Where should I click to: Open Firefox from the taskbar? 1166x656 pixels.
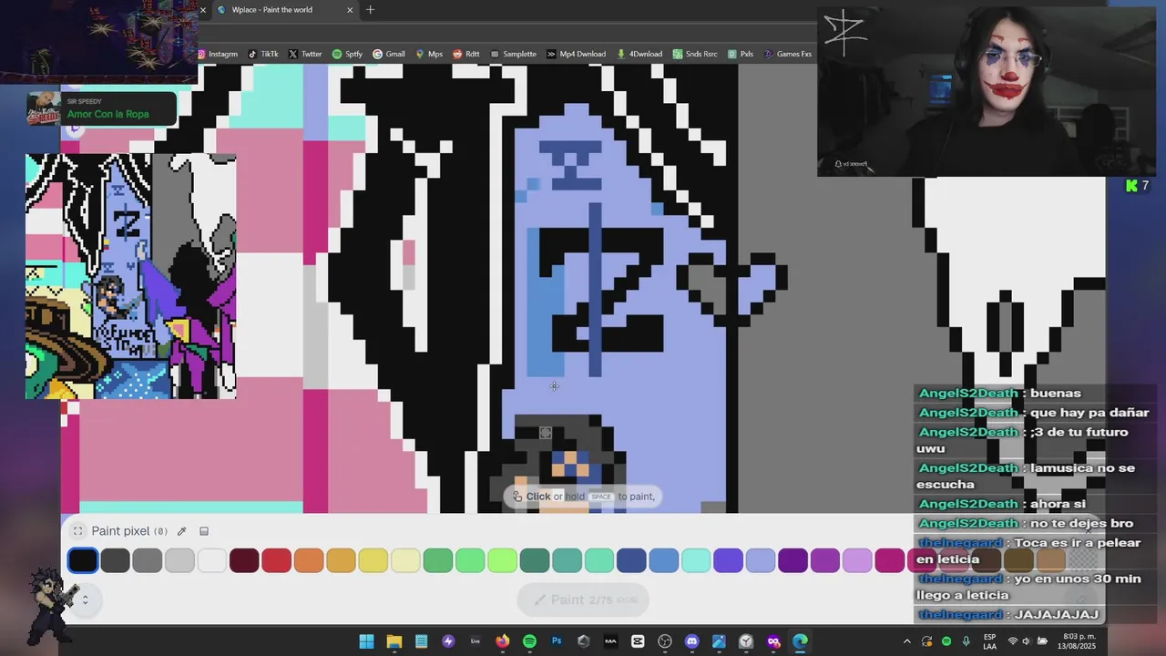tap(503, 641)
